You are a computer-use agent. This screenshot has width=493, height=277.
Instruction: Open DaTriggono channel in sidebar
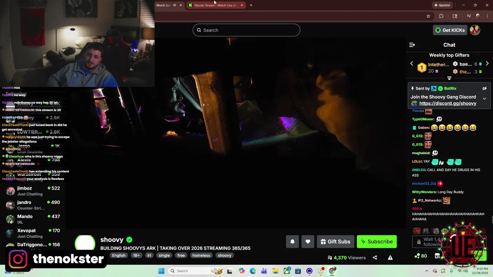click(x=34, y=245)
